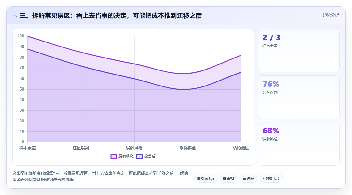
Task: Click the 红区误判 caption under 76%
Action: (270, 92)
